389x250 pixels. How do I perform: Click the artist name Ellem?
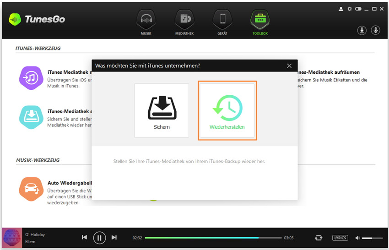click(x=30, y=242)
